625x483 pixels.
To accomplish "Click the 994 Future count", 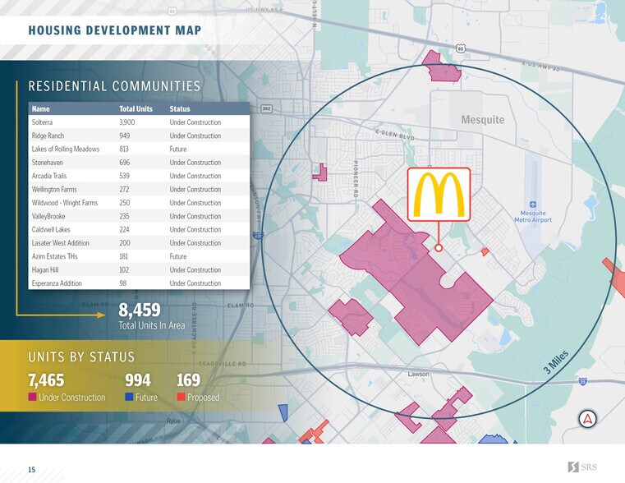I will pos(138,380).
